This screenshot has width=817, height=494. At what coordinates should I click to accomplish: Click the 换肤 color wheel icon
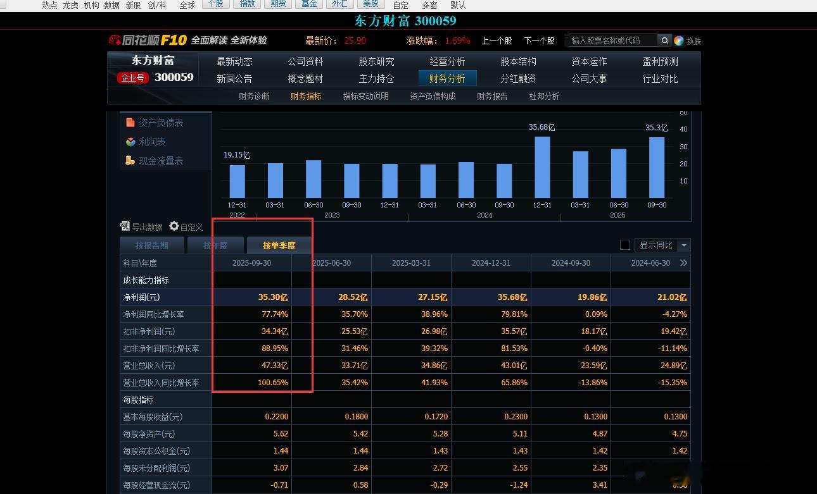[x=679, y=40]
